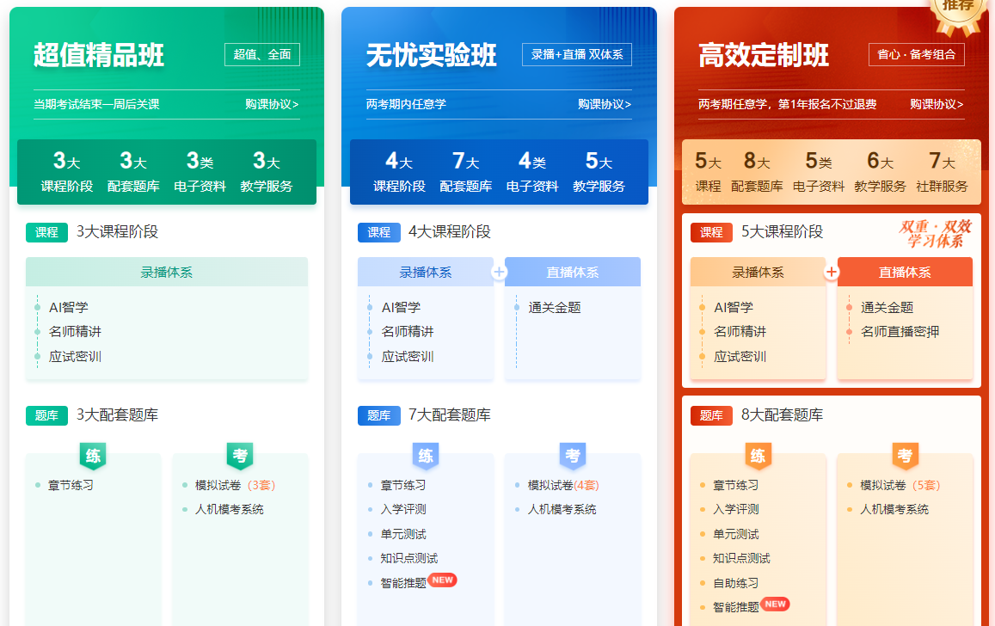
Task: Open 购课协议 link in the 无忧实验班 card
Action: click(x=605, y=105)
